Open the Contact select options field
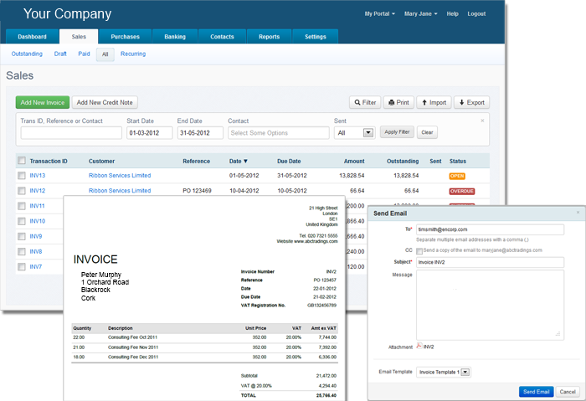 pyautogui.click(x=279, y=132)
